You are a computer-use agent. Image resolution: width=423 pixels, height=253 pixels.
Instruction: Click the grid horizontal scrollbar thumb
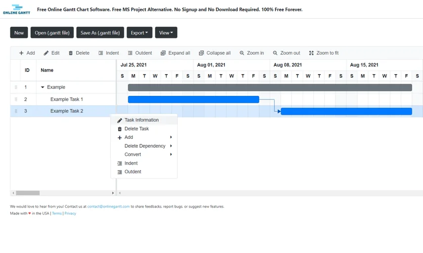28,193
